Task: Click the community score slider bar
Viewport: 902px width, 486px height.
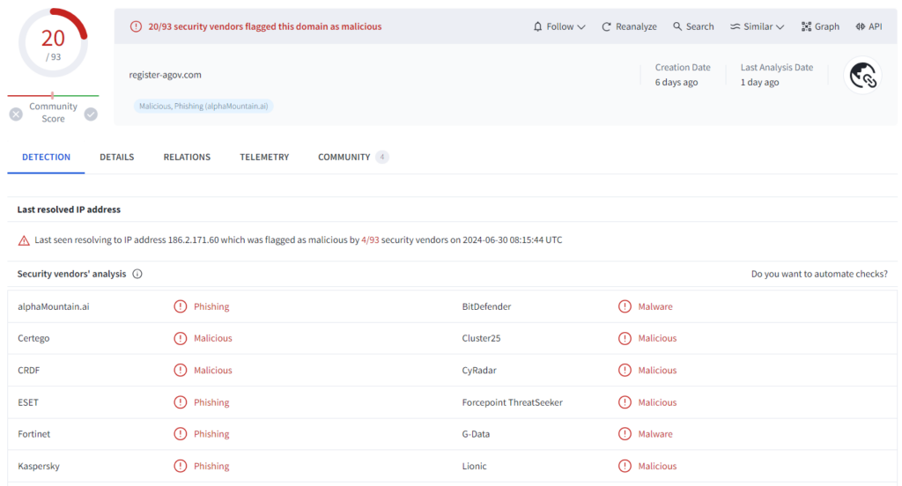Action: click(x=53, y=95)
